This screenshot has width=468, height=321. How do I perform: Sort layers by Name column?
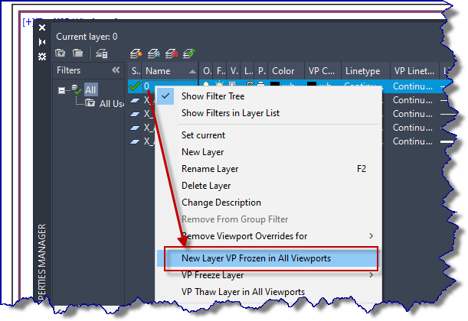(169, 71)
